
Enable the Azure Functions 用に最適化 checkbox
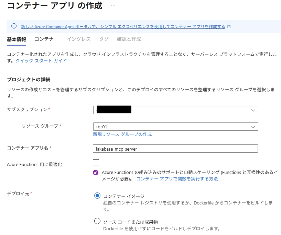96,162
